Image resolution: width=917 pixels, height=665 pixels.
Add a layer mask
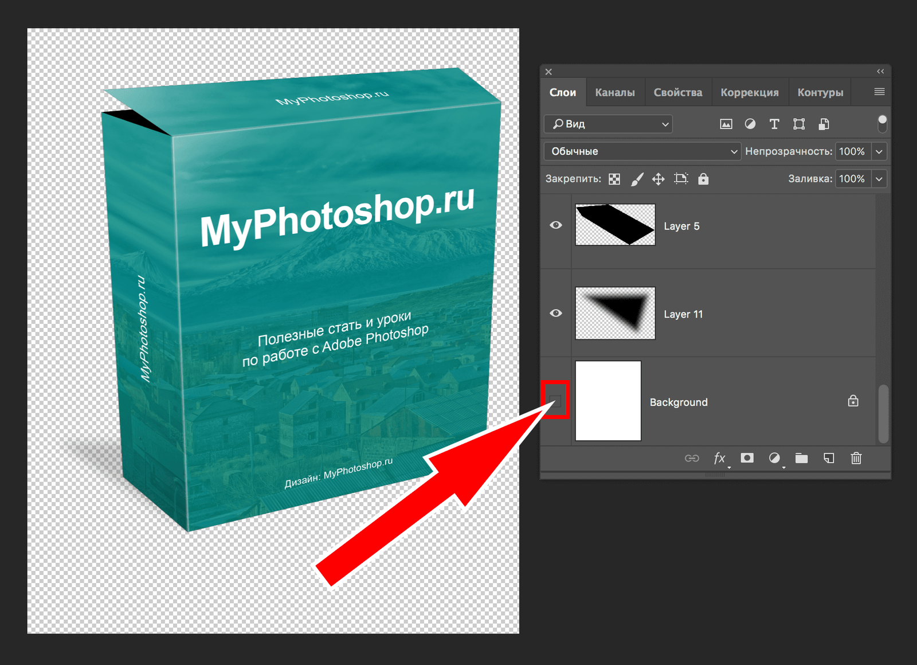(747, 458)
